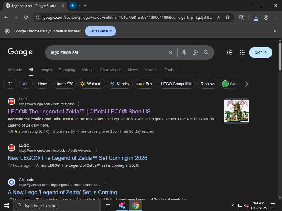The height and width of the screenshot is (211, 282).
Task: Switch to News results tab
Action: click(x=133, y=70)
